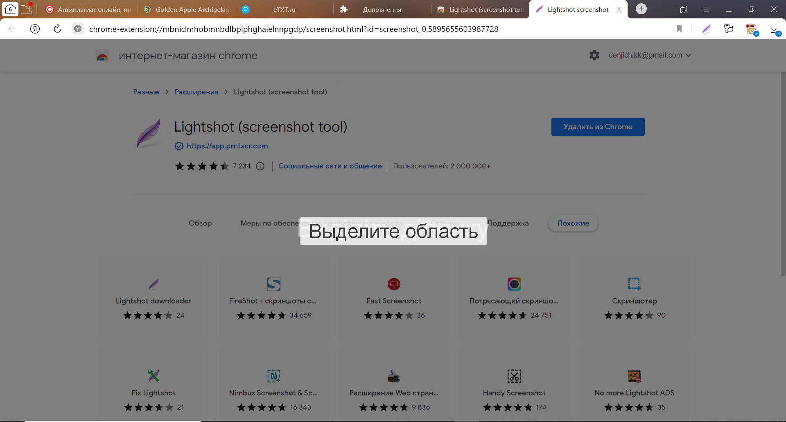Open the Fast Screenshot extension icon
Screen dimensions: 786x422
(394, 284)
